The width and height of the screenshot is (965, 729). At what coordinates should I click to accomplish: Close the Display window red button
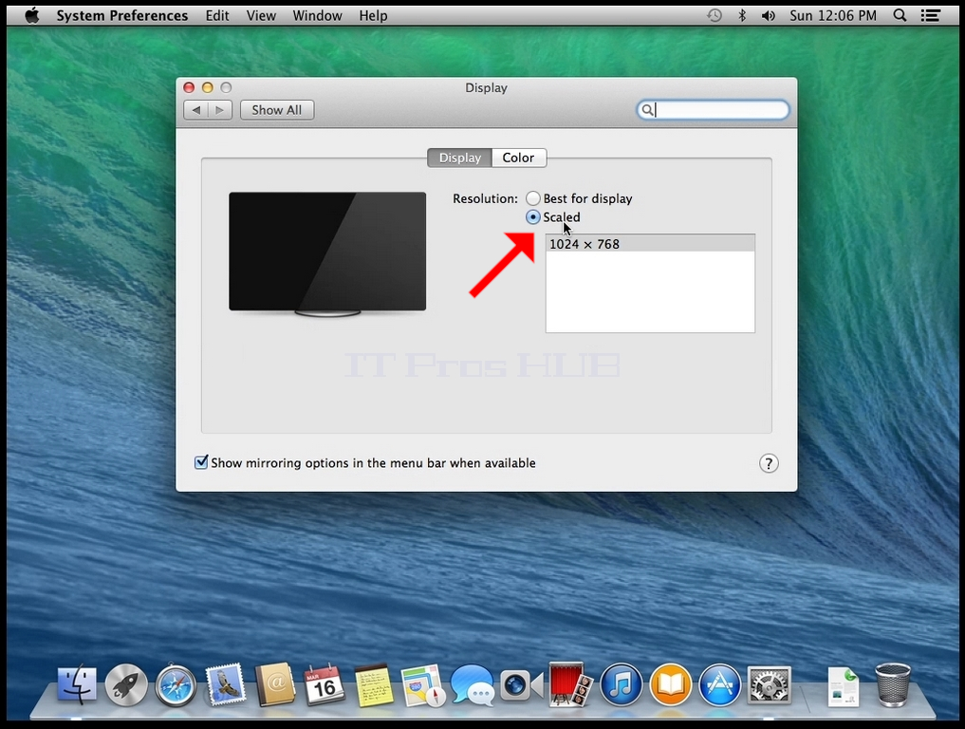point(189,87)
